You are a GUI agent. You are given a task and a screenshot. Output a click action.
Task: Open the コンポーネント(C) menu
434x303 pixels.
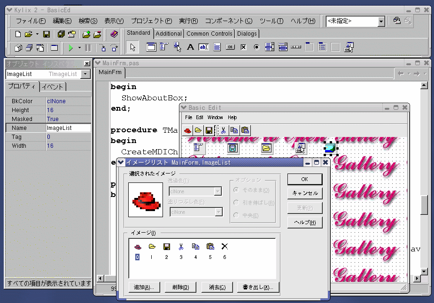229,21
